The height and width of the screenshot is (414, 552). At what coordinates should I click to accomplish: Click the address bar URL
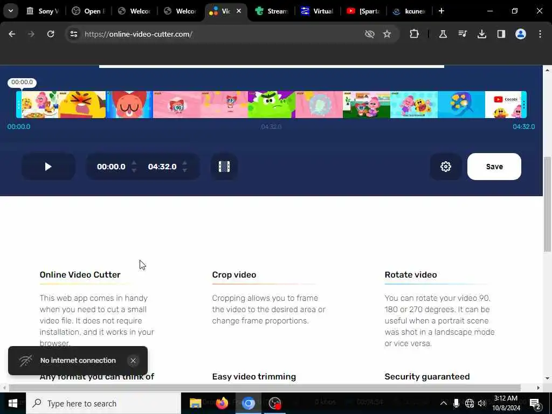tap(139, 34)
